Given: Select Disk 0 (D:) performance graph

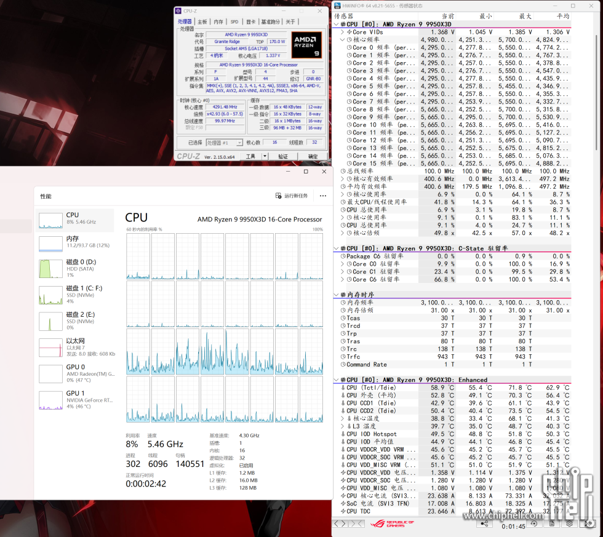Looking at the screenshot, I should tap(50, 268).
